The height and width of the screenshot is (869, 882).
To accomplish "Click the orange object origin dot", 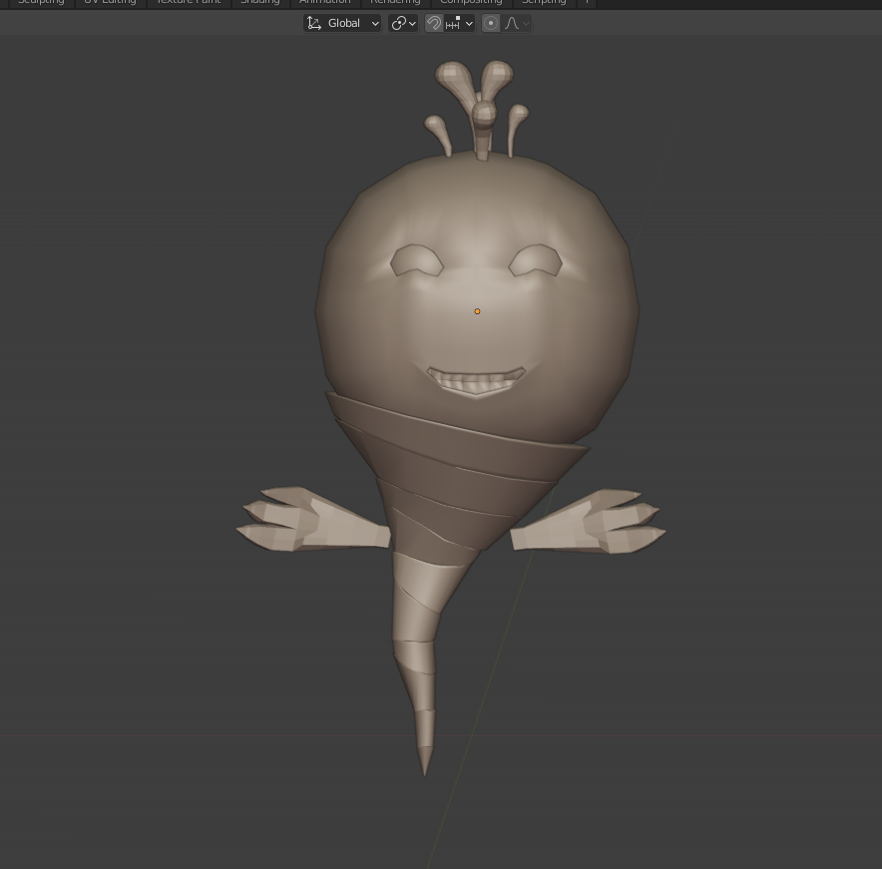I will point(477,311).
